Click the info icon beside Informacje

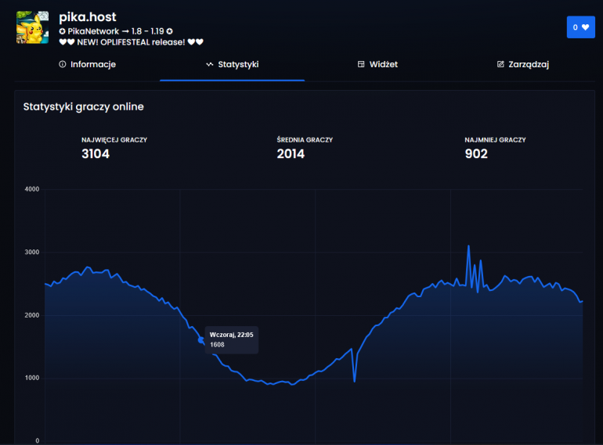coord(63,64)
